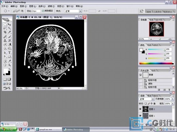Open the 图像 (Image) menu
Screen dimensions: 177x132
coord(23,6)
